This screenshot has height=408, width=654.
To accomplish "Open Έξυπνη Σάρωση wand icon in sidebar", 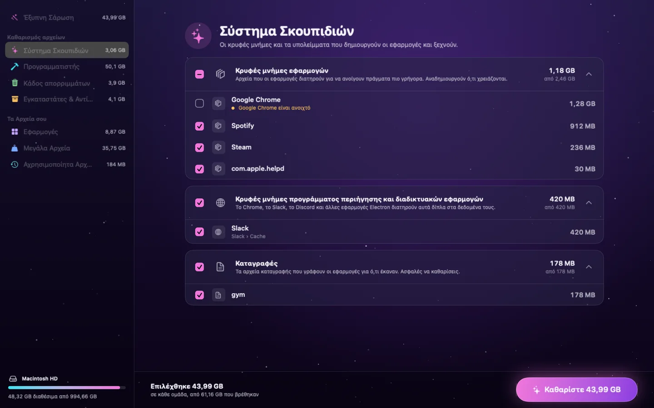I will [x=15, y=18].
